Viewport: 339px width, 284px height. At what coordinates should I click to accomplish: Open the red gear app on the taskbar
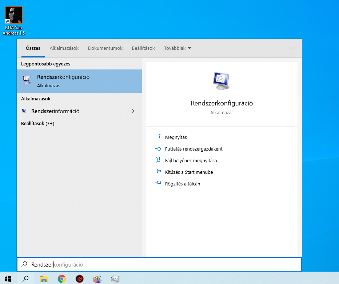(80, 279)
